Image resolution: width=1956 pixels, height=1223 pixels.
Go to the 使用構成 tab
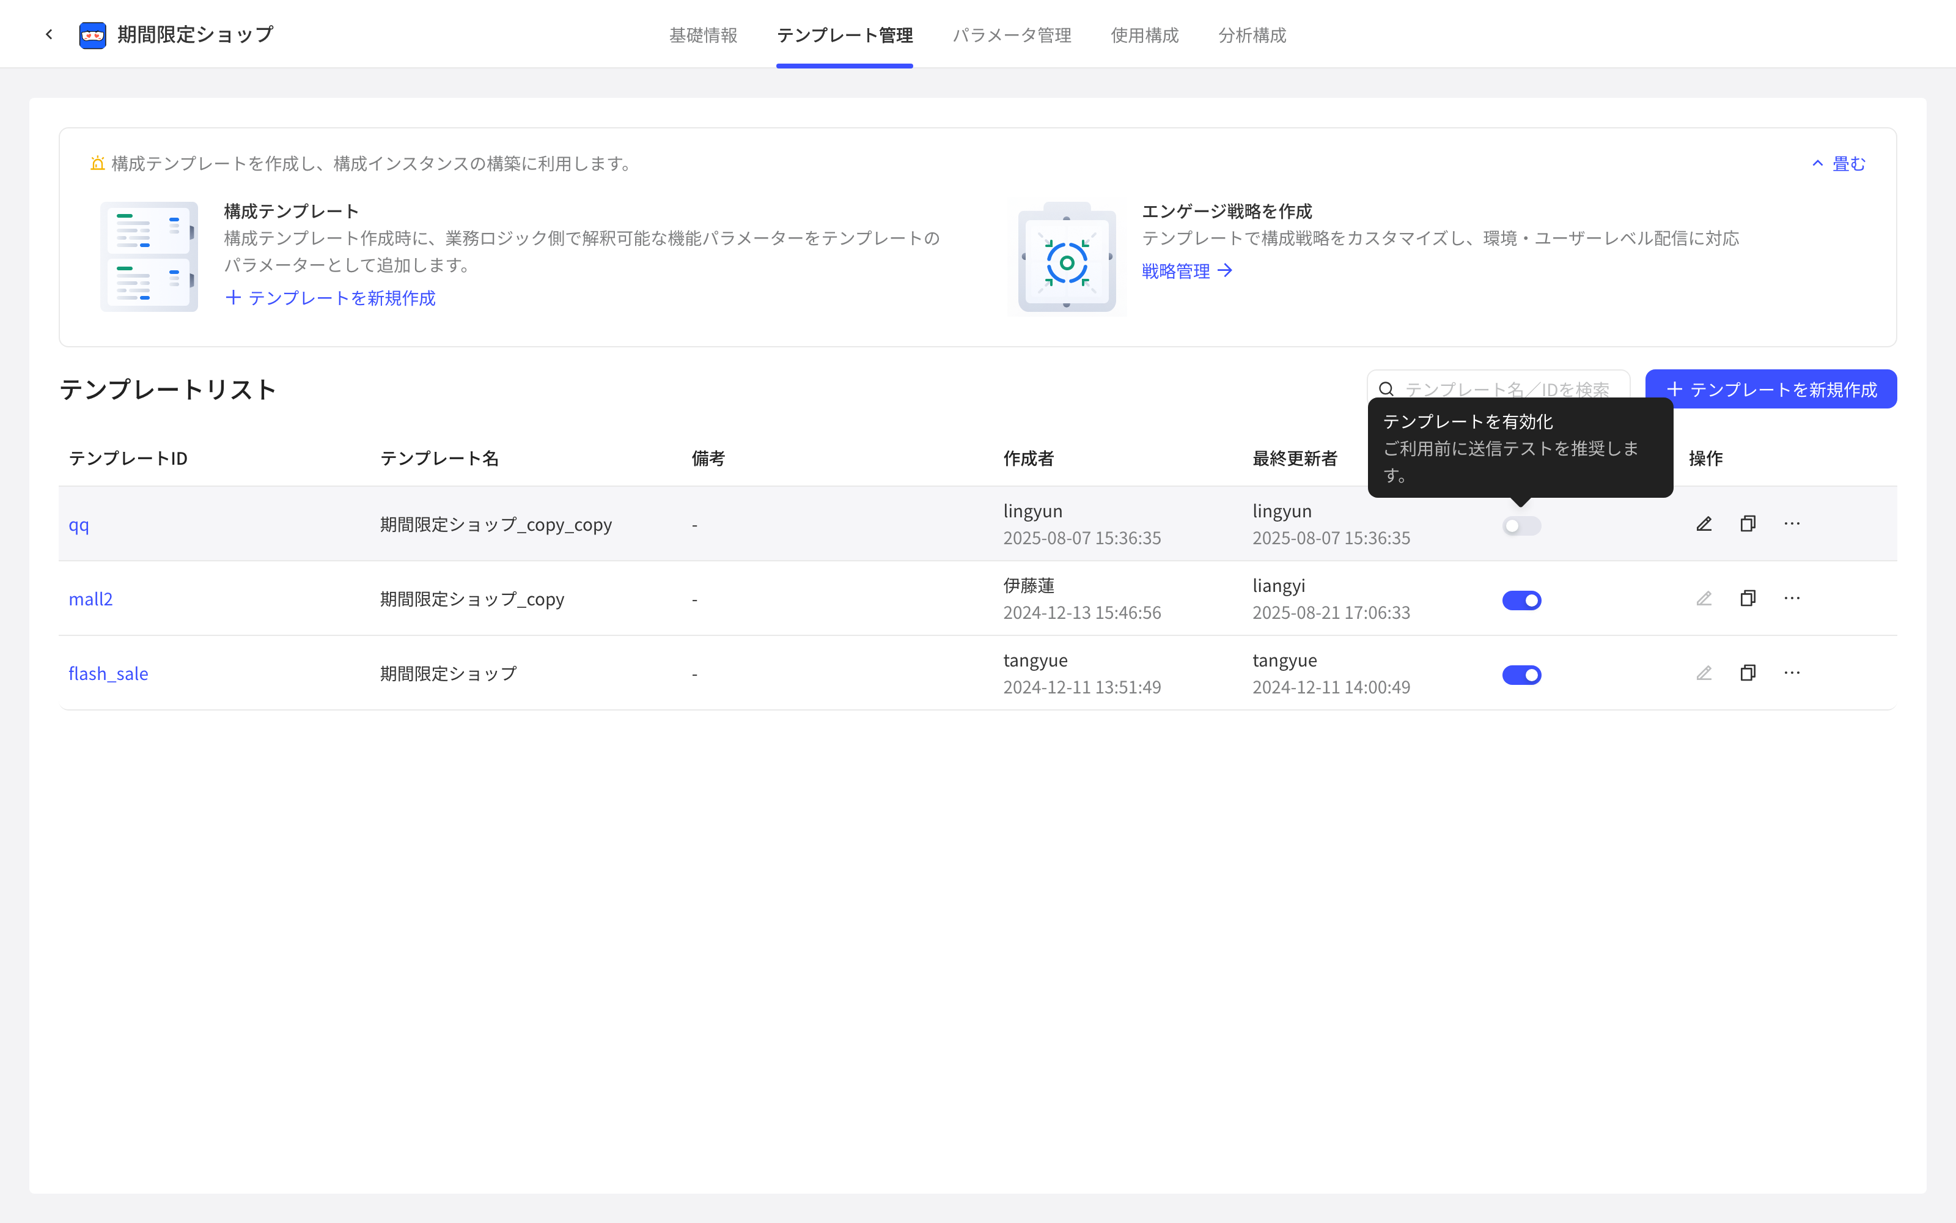1144,35
